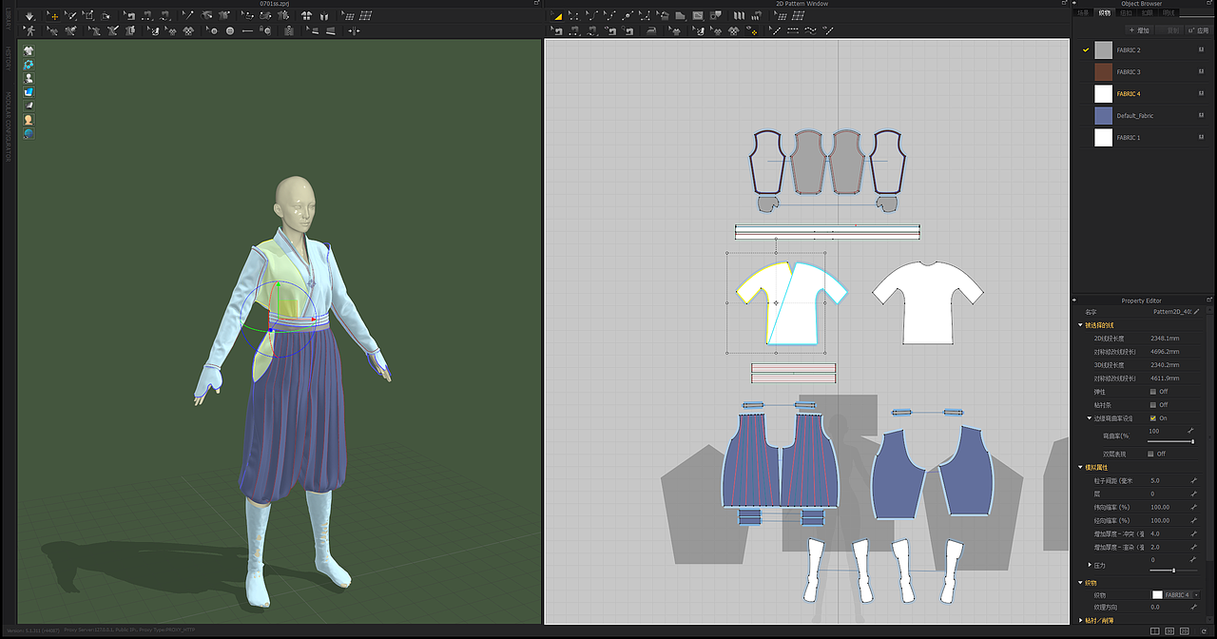The height and width of the screenshot is (639, 1217).
Task: Click pencil icon beside 名字 Pattern2D field
Action: 1196,312
